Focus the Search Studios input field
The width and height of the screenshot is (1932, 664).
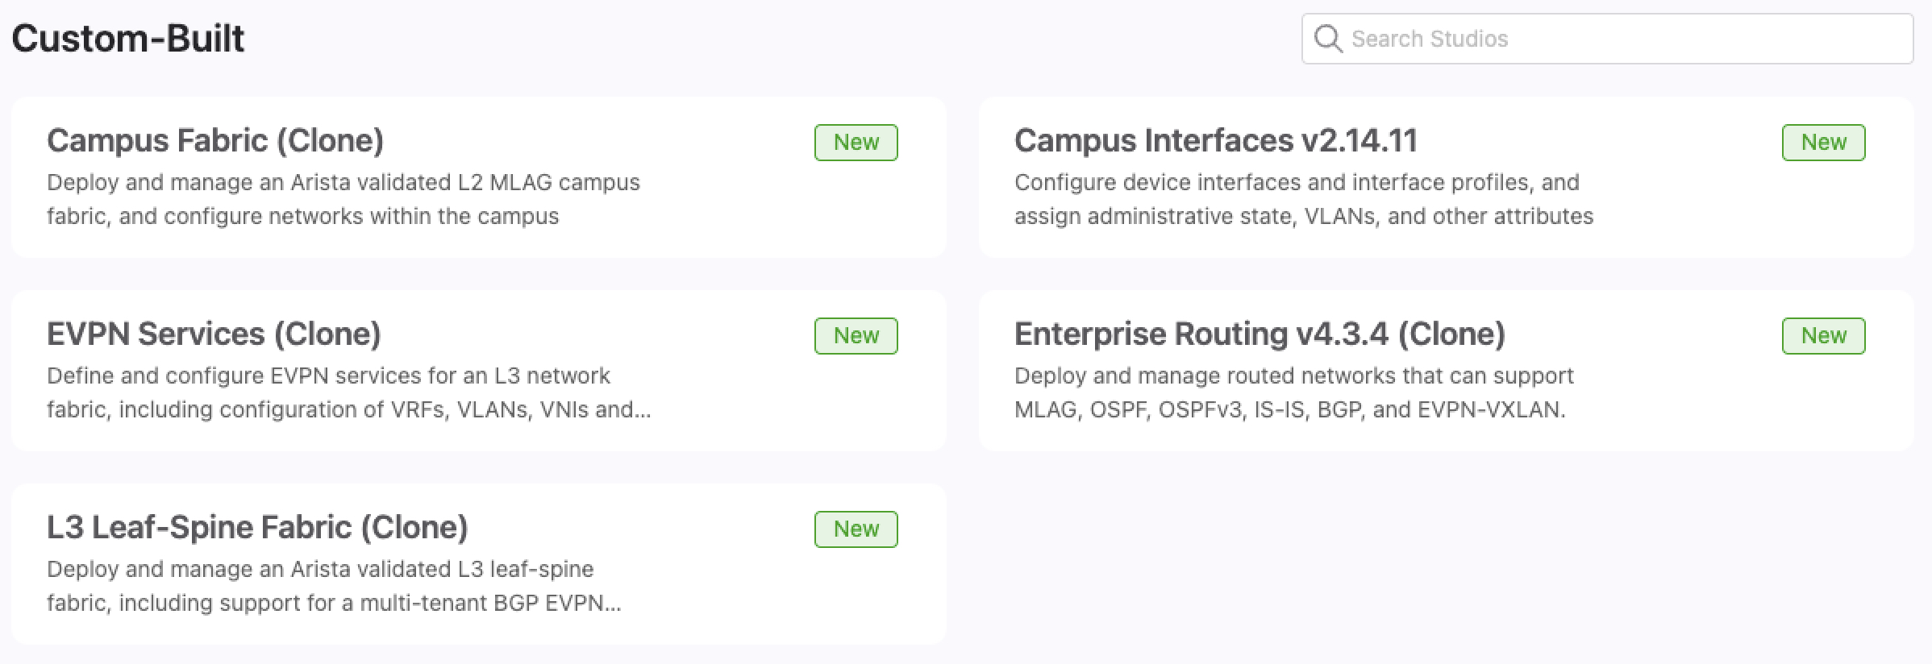(1621, 39)
